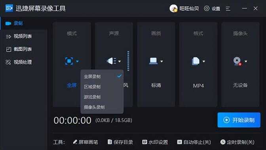Image resolution: width=266 pixels, height=150 pixels.
Task: Click the 无设备 camera label
Action: pyautogui.click(x=240, y=85)
